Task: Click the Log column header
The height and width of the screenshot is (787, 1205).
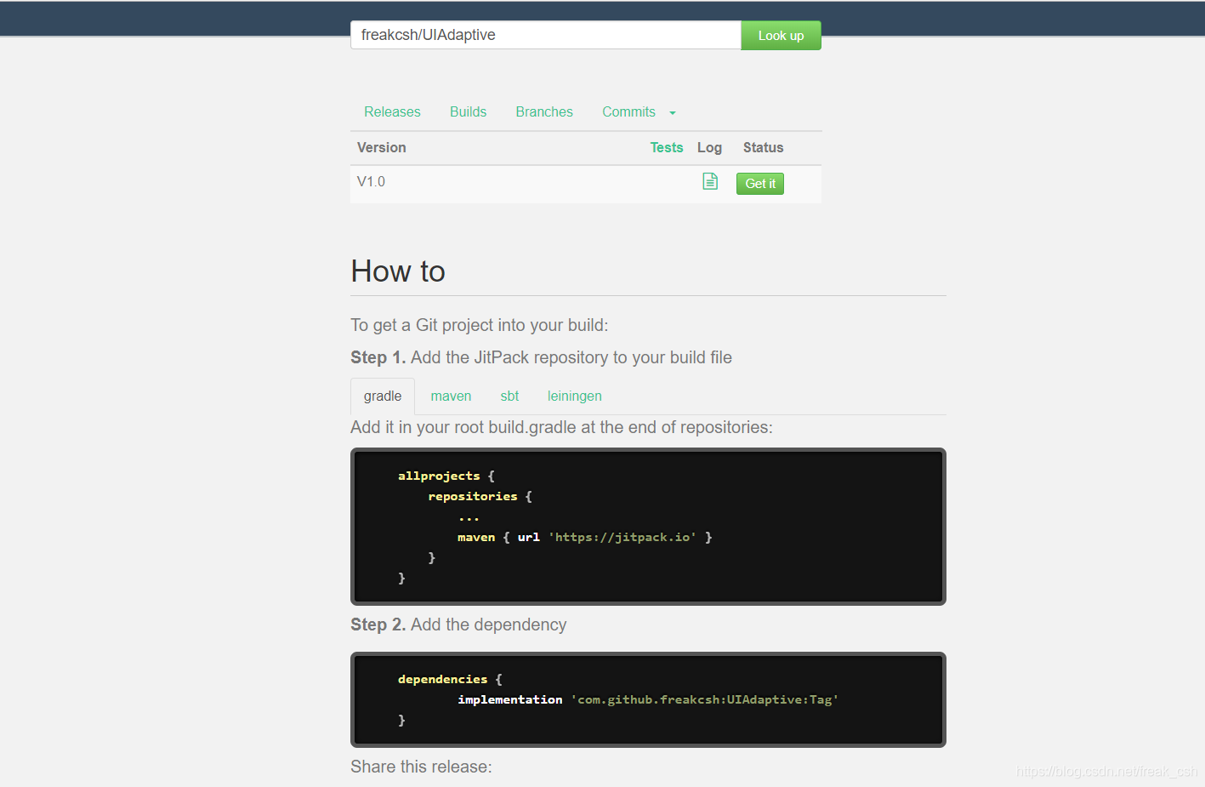Action: (x=709, y=148)
